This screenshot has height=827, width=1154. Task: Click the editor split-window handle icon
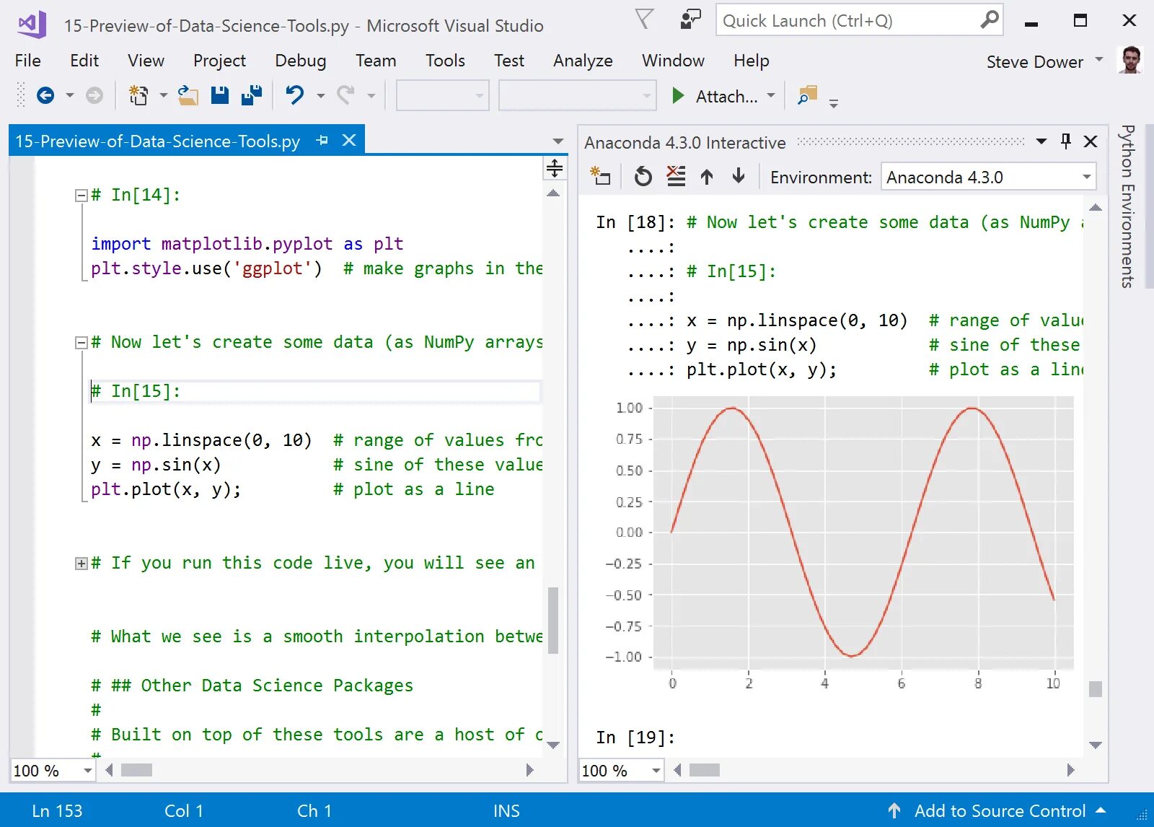554,169
